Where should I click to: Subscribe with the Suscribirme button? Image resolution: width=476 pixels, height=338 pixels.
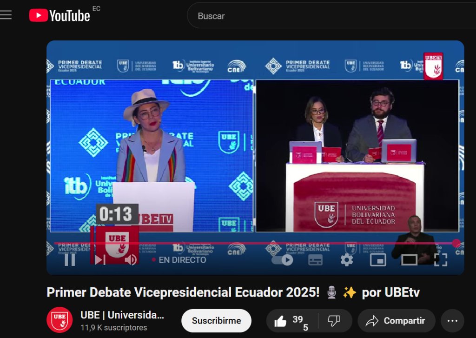click(x=217, y=321)
